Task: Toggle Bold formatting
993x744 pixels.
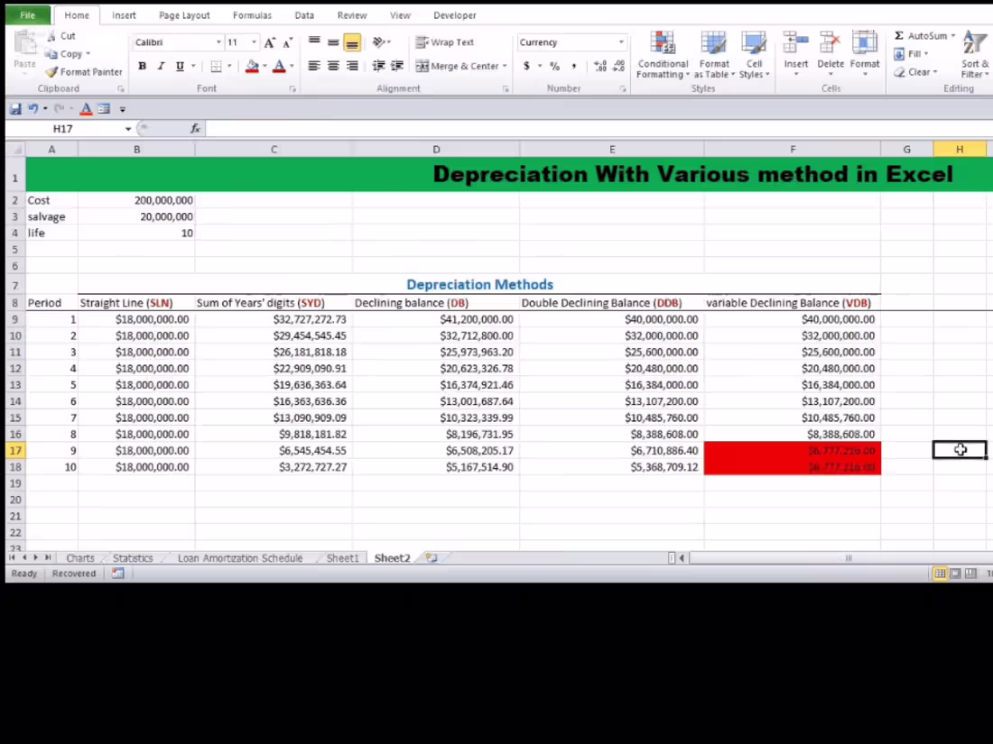Action: [142, 66]
